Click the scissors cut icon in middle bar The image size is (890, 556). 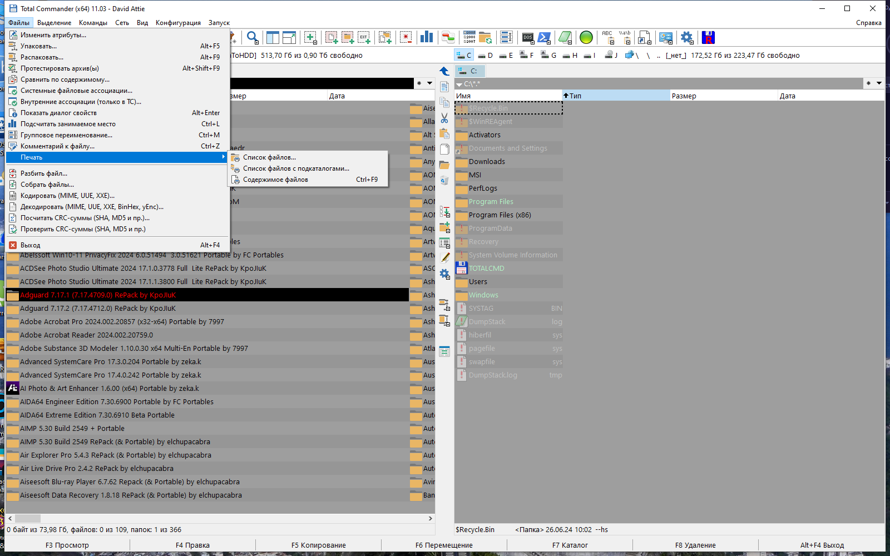click(x=444, y=118)
